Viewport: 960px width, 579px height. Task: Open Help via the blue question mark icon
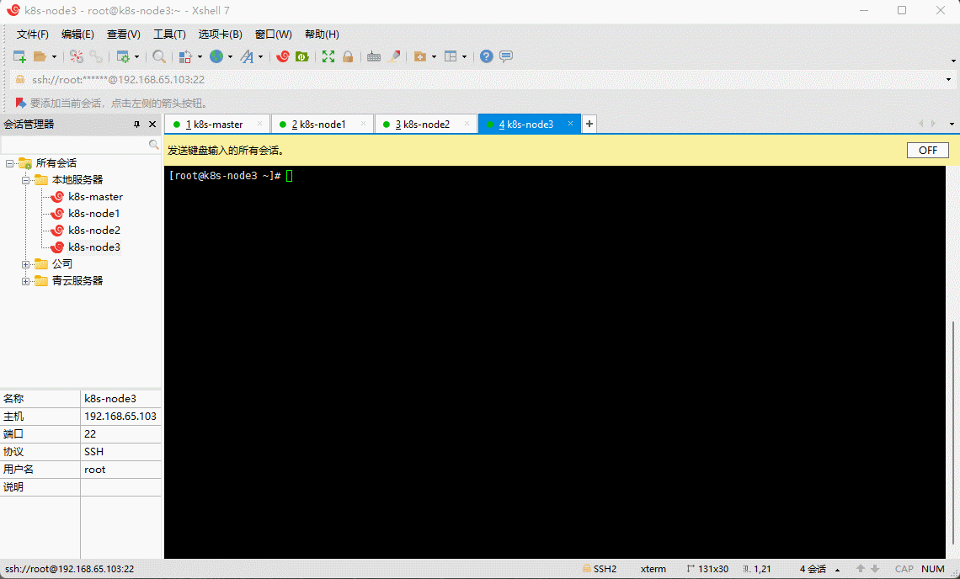(486, 56)
